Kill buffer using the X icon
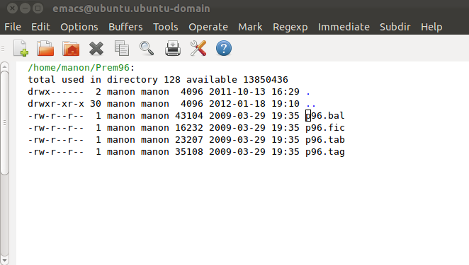 [96, 48]
